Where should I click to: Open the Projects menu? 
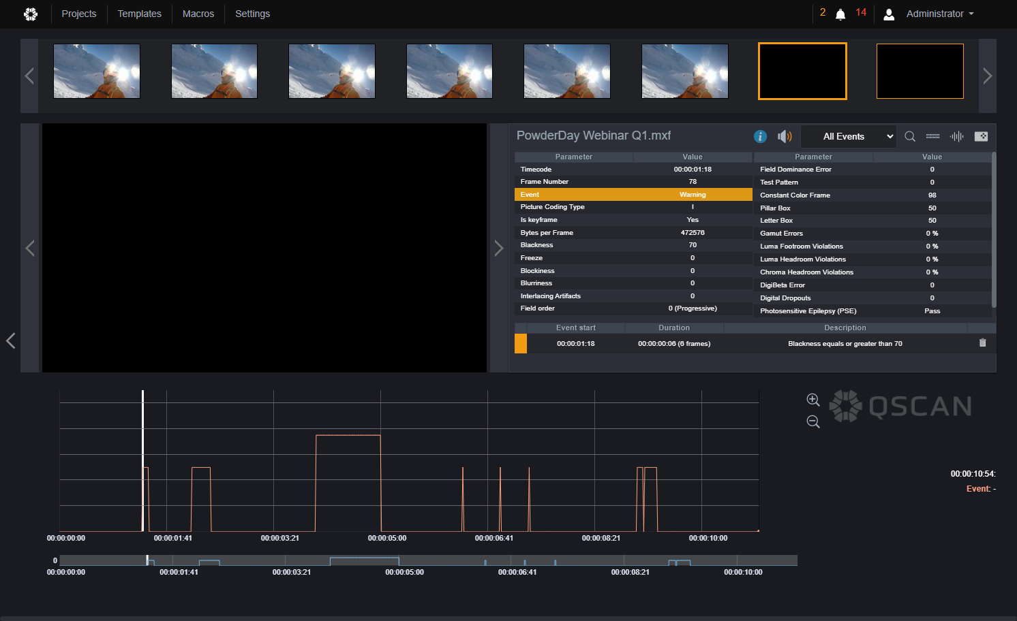(x=79, y=14)
